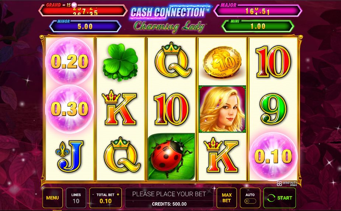The height and width of the screenshot is (211, 341).
Task: Click the Minor 5.00 jackpot panel
Action: click(85, 26)
